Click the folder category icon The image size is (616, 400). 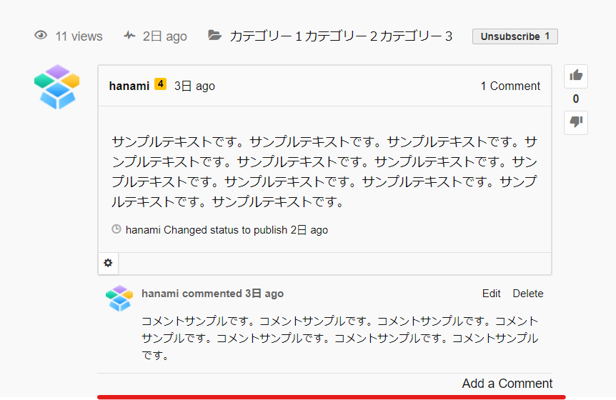tap(214, 36)
